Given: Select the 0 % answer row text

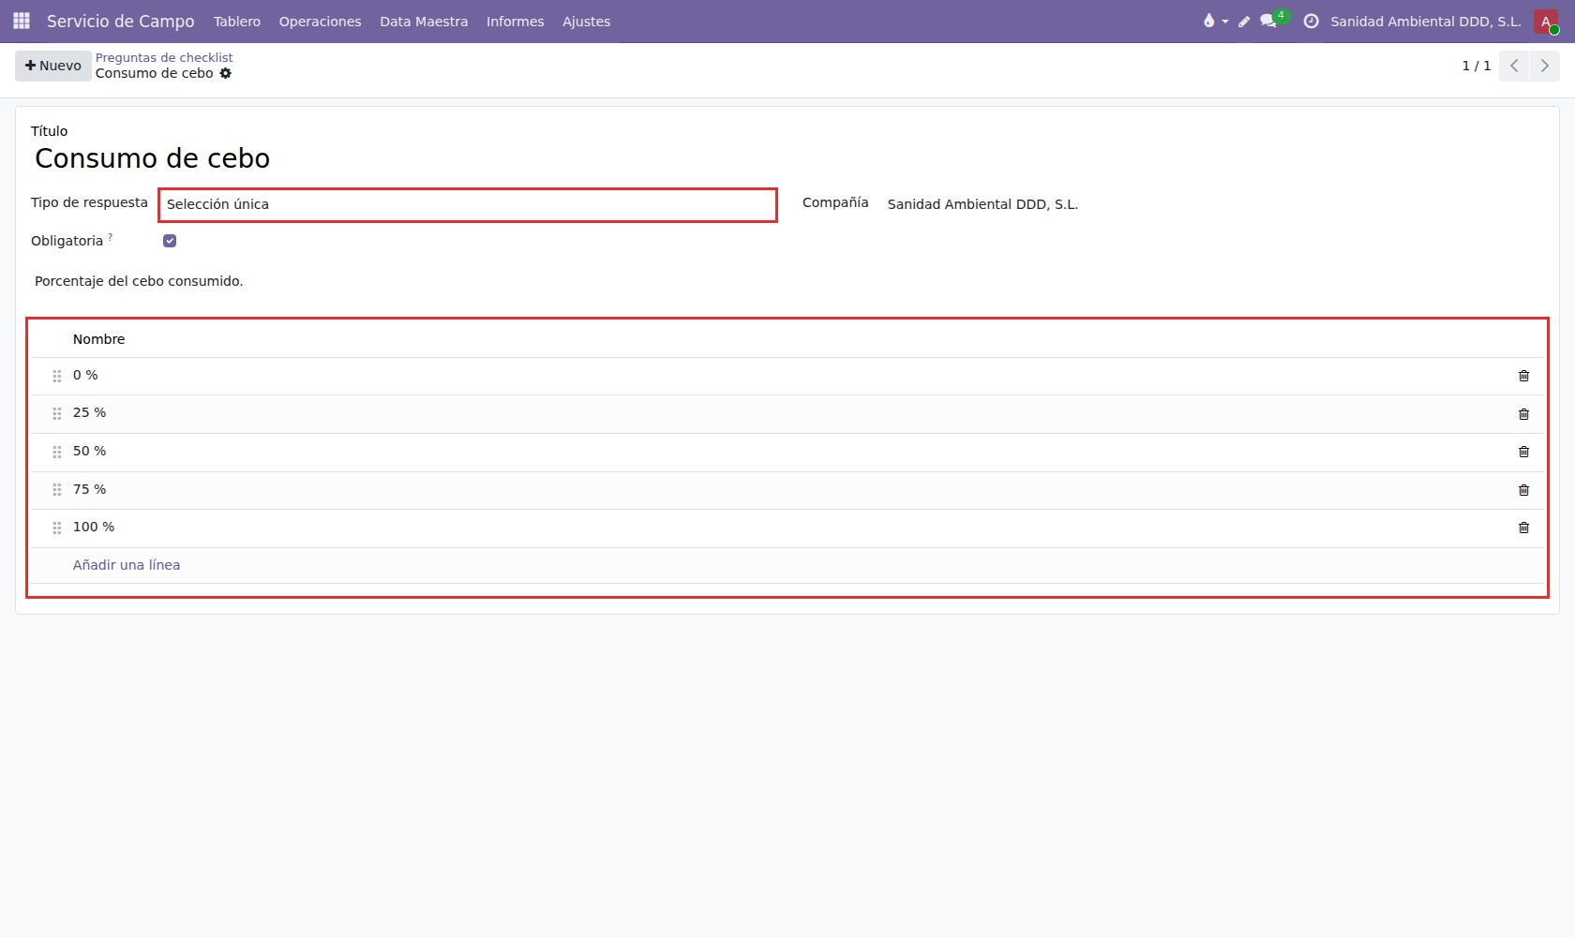Looking at the screenshot, I should coord(85,375).
